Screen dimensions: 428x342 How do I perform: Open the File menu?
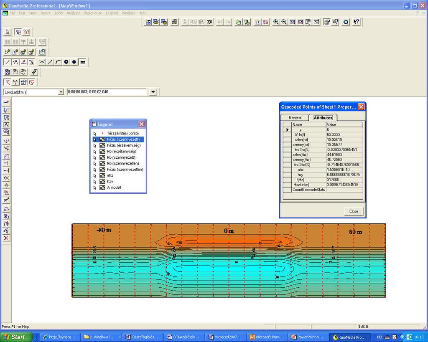click(12, 13)
